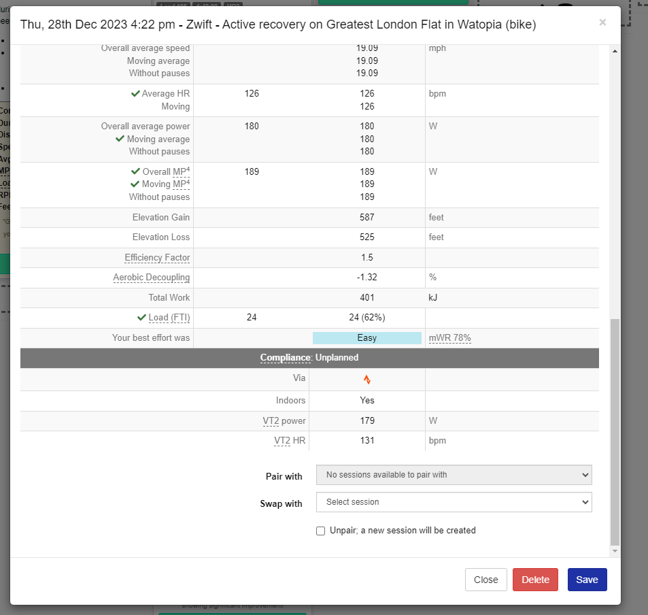Screen dimensions: 648x615
Task: Enable the Unpair checkbox
Action: click(321, 531)
